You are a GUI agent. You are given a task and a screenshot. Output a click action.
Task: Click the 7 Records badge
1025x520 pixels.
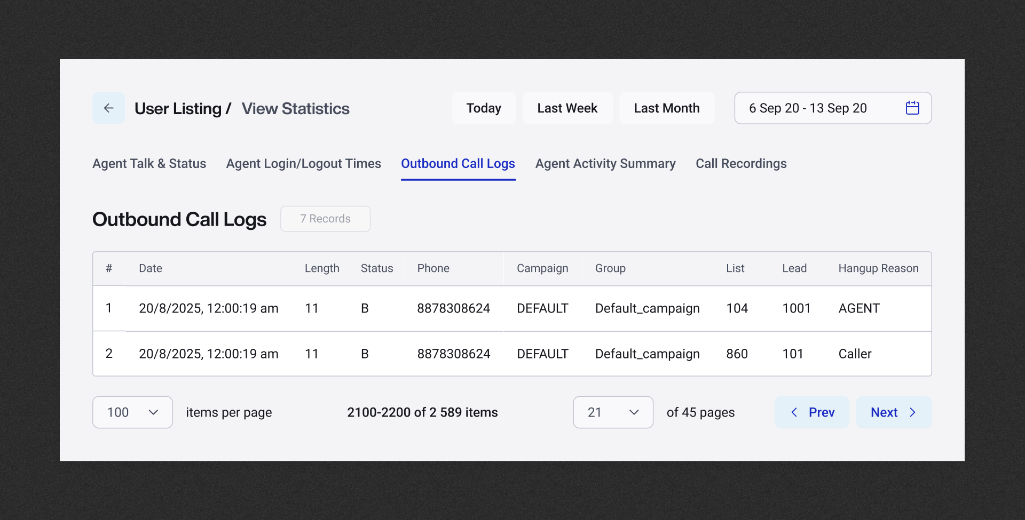pos(325,219)
